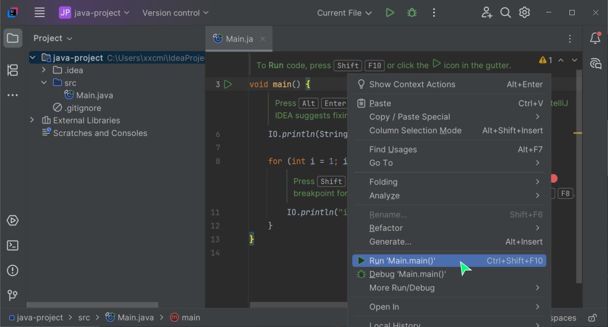The image size is (608, 327).
Task: Open the Git tool window icon
Action: 12,295
